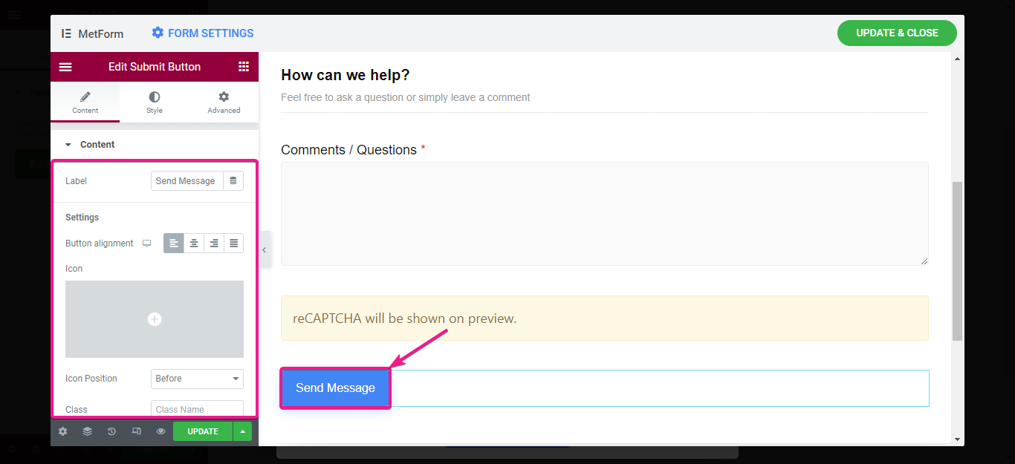Click the Update & Close button
1015x464 pixels.
point(897,33)
